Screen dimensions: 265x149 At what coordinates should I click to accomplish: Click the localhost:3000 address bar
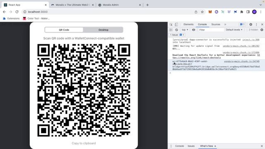(x=108, y=12)
